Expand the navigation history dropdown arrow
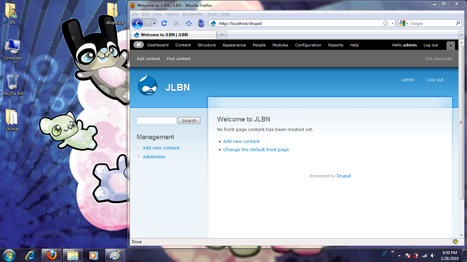The image size is (467, 262). 155,23
